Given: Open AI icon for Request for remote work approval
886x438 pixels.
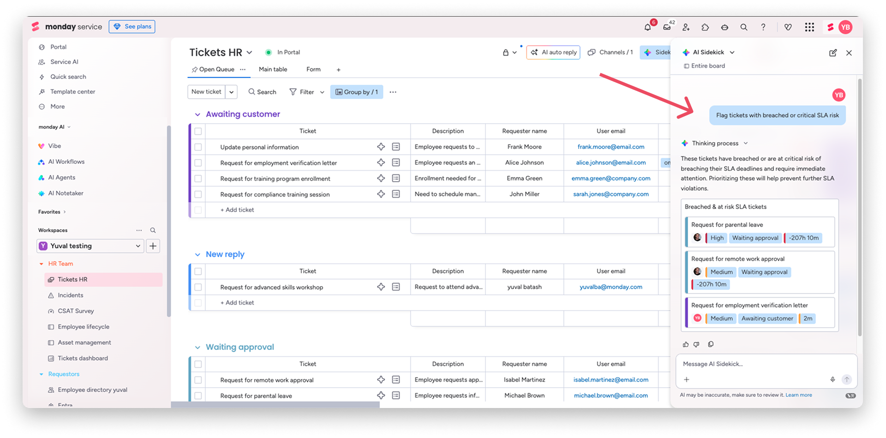Looking at the screenshot, I should click(x=381, y=379).
